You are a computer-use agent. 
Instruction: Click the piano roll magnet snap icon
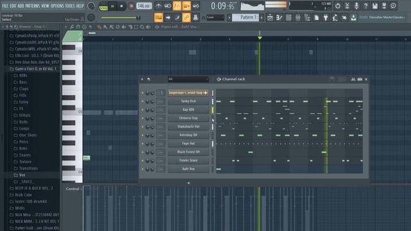[x=78, y=27]
